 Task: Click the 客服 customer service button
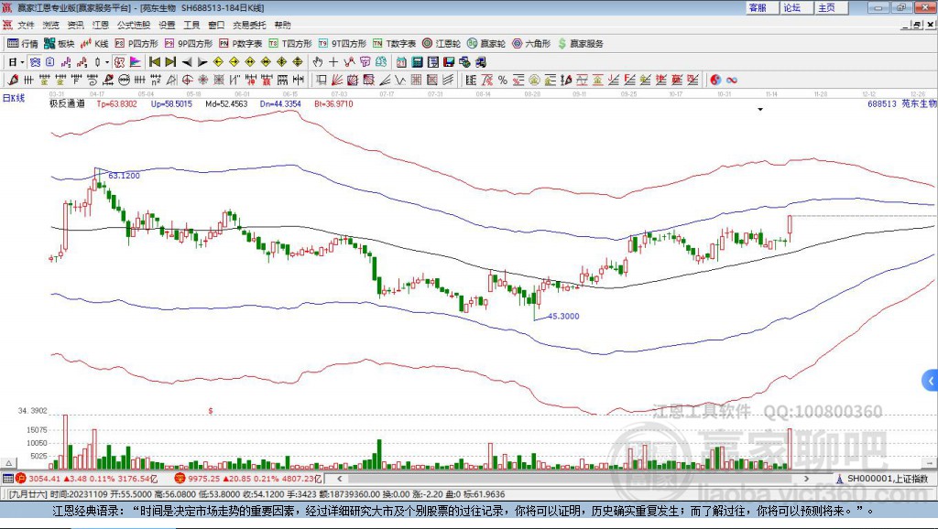coord(761,7)
